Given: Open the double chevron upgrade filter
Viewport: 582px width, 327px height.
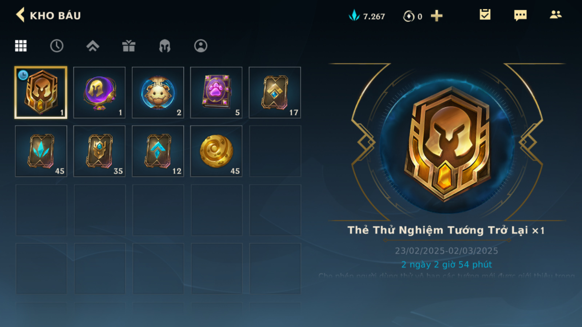Looking at the screenshot, I should click(93, 46).
